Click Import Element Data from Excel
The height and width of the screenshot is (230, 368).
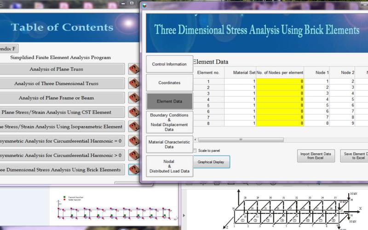316,156
